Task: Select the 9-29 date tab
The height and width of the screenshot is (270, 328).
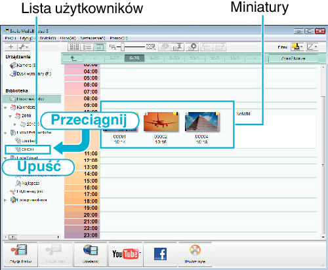Action: coord(154,58)
